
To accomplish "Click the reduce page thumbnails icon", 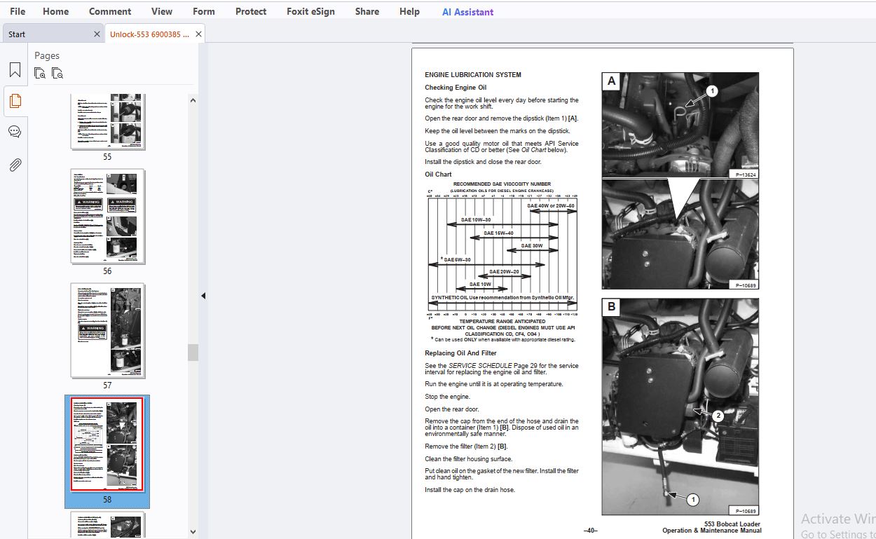I will click(x=57, y=73).
